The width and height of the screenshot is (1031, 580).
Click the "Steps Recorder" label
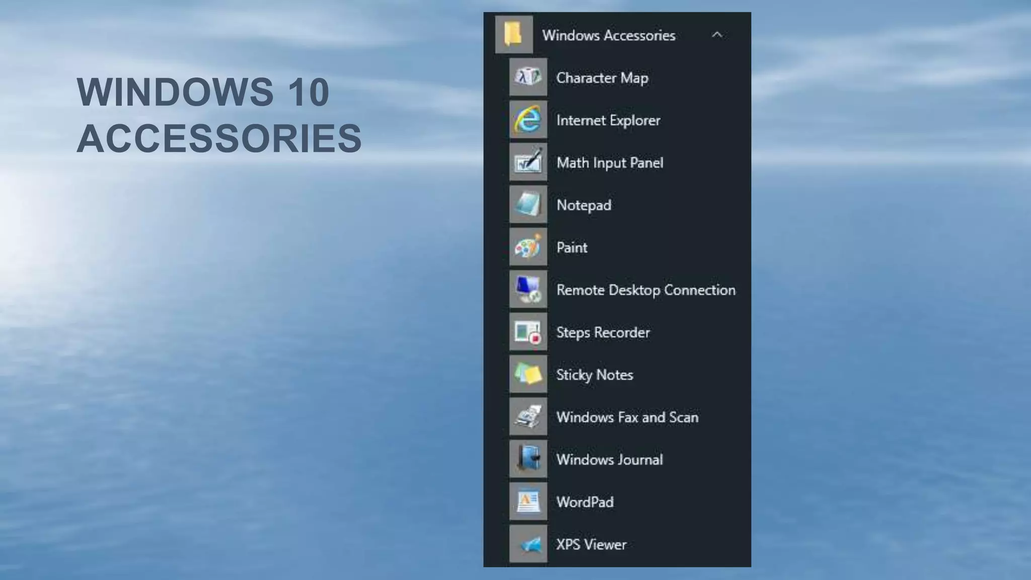tap(603, 333)
